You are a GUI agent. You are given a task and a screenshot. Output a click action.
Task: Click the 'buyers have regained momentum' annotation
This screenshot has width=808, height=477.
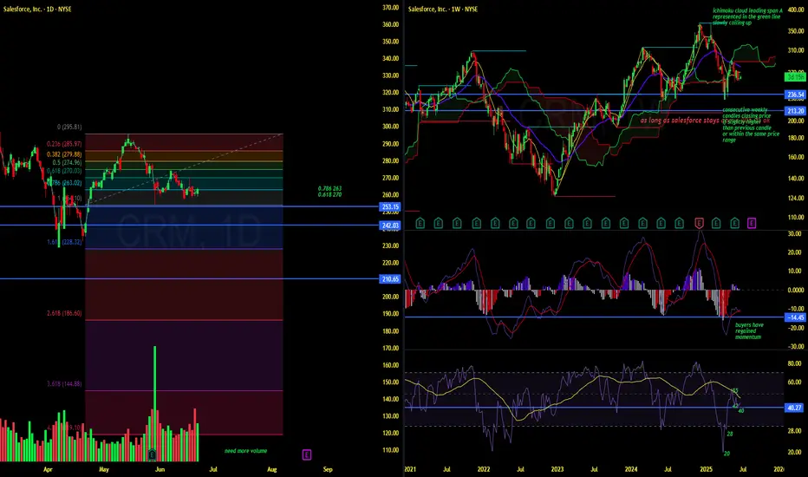tap(749, 331)
